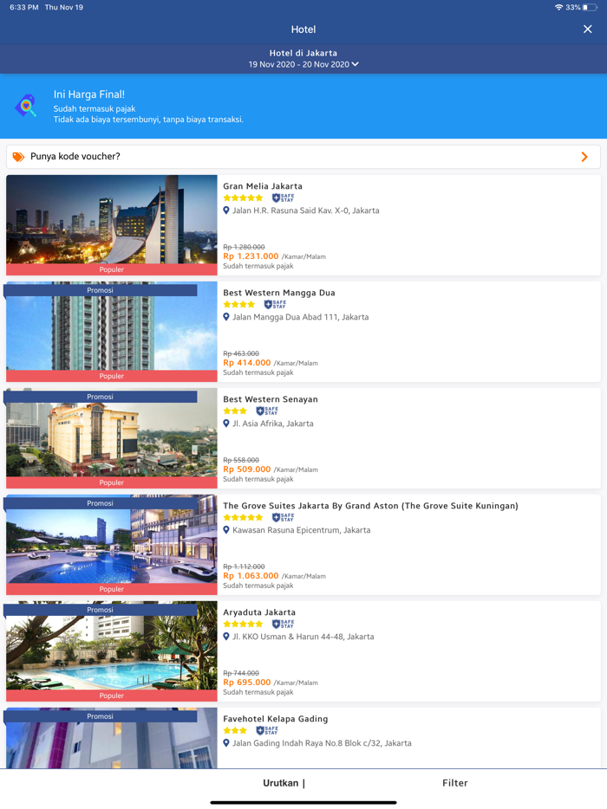Open the Punya kode voucher row
Image resolution: width=607 pixels, height=809 pixels.
303,156
